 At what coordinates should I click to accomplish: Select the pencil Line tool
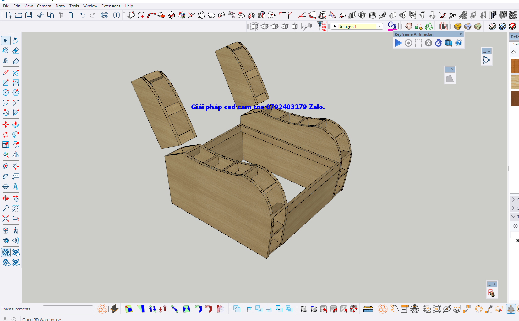(x=6, y=73)
